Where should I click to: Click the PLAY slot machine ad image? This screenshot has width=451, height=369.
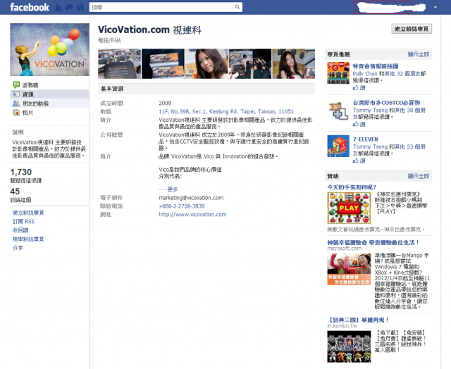[349, 208]
